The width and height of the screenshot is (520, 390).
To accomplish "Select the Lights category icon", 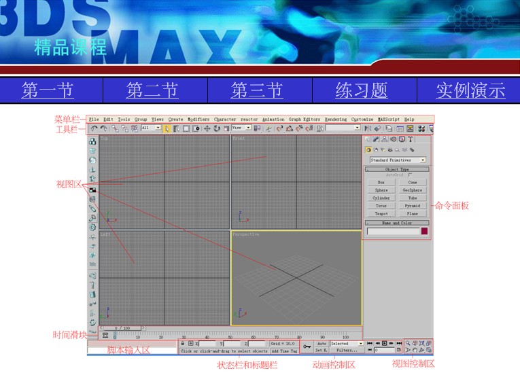I will point(383,150).
